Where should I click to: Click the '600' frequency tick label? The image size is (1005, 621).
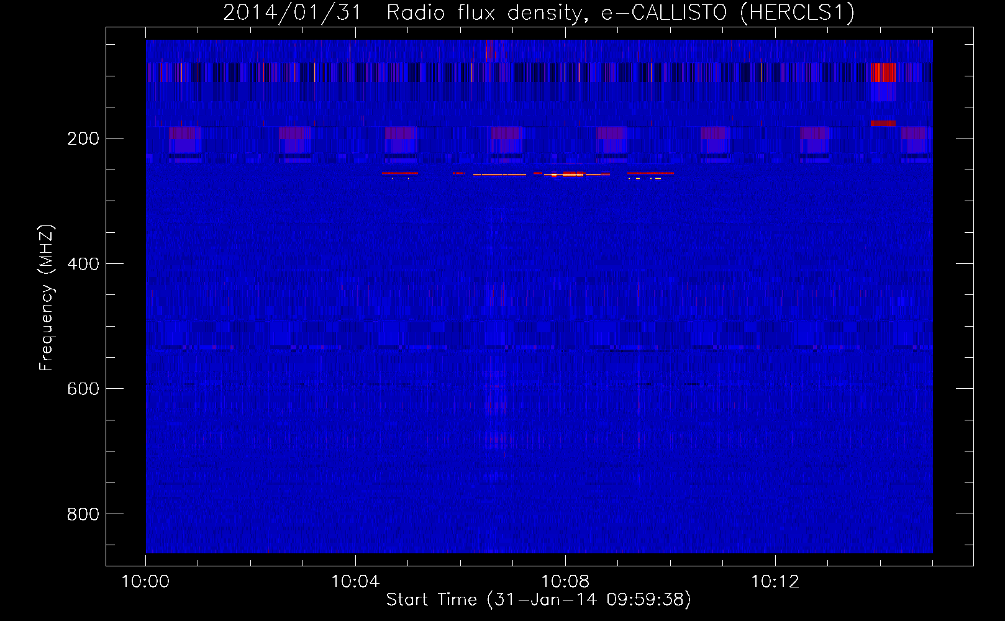[83, 389]
